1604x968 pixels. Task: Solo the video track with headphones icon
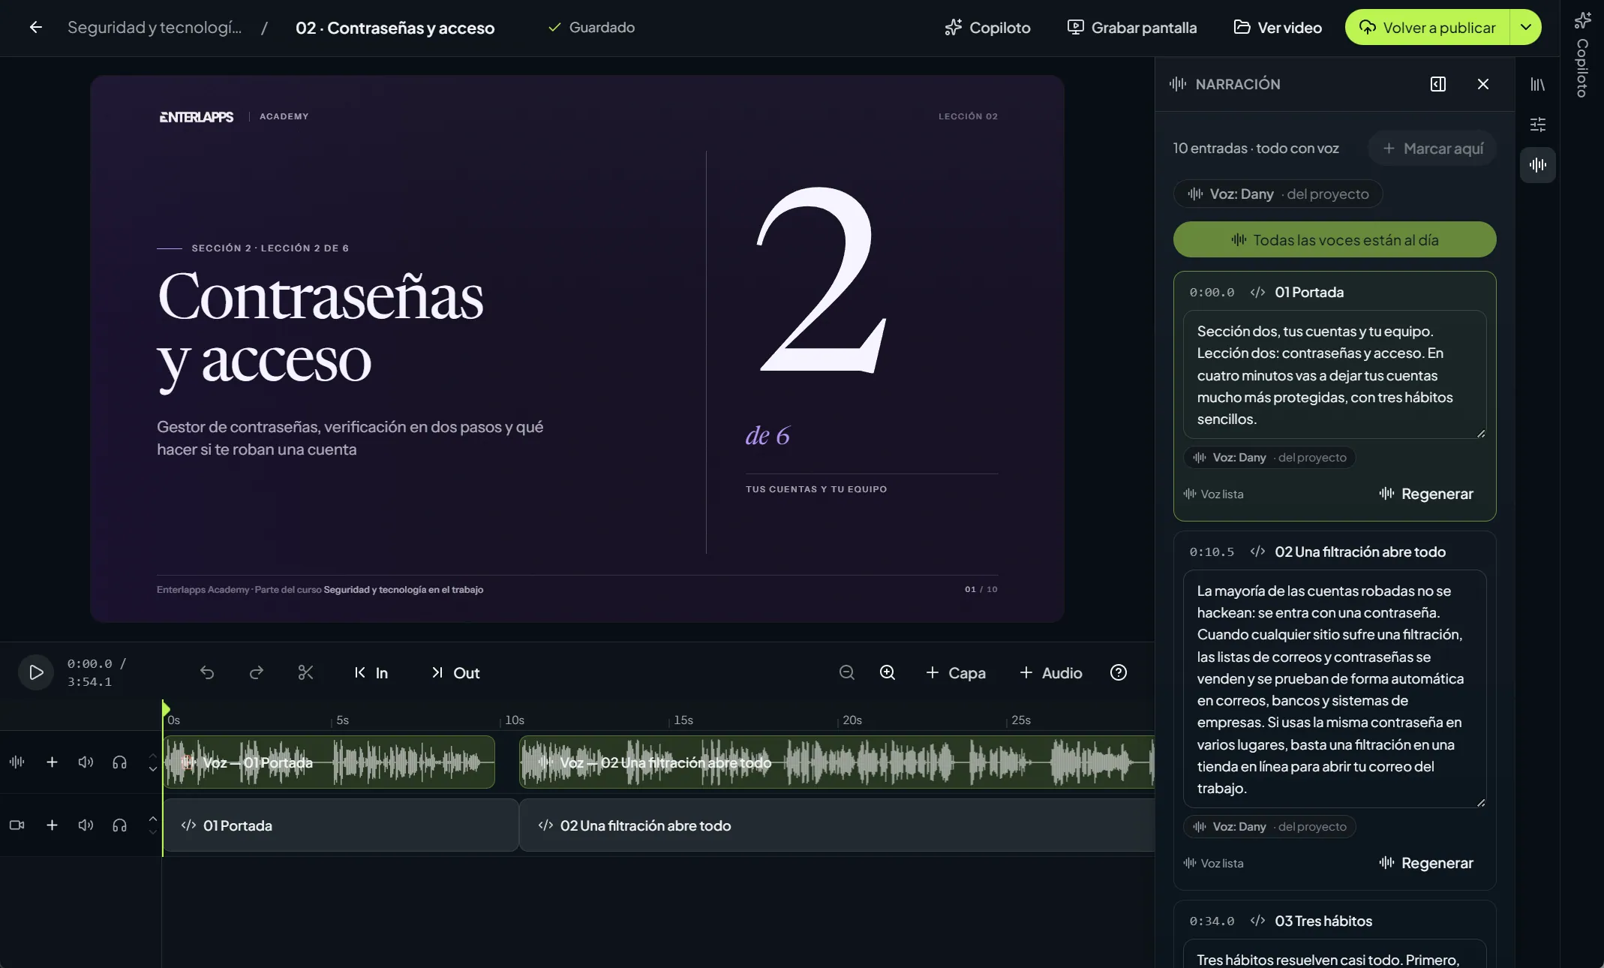(119, 825)
